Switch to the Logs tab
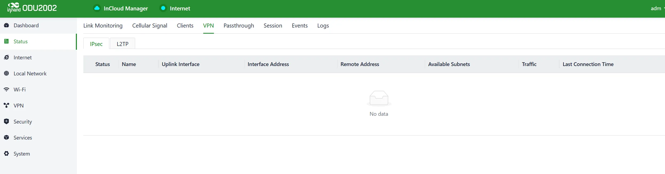This screenshot has height=174, width=665. [x=323, y=26]
